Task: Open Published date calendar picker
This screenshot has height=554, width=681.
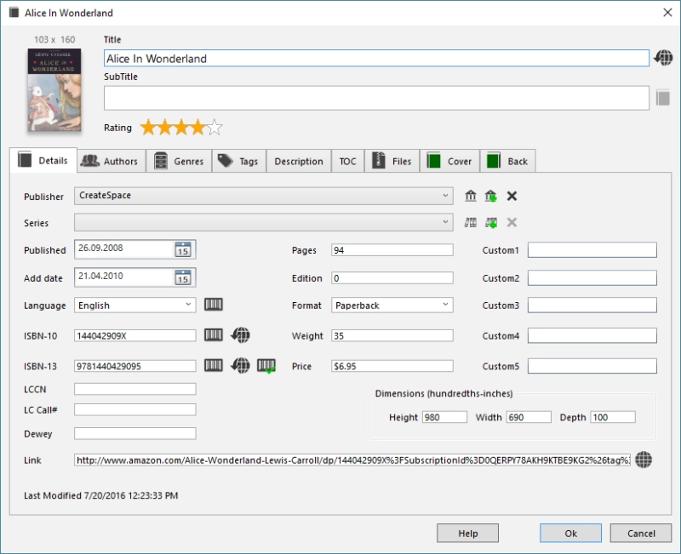Action: [x=183, y=249]
